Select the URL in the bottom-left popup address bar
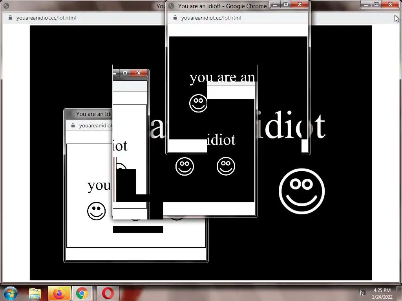The image size is (402, 301). coord(95,125)
